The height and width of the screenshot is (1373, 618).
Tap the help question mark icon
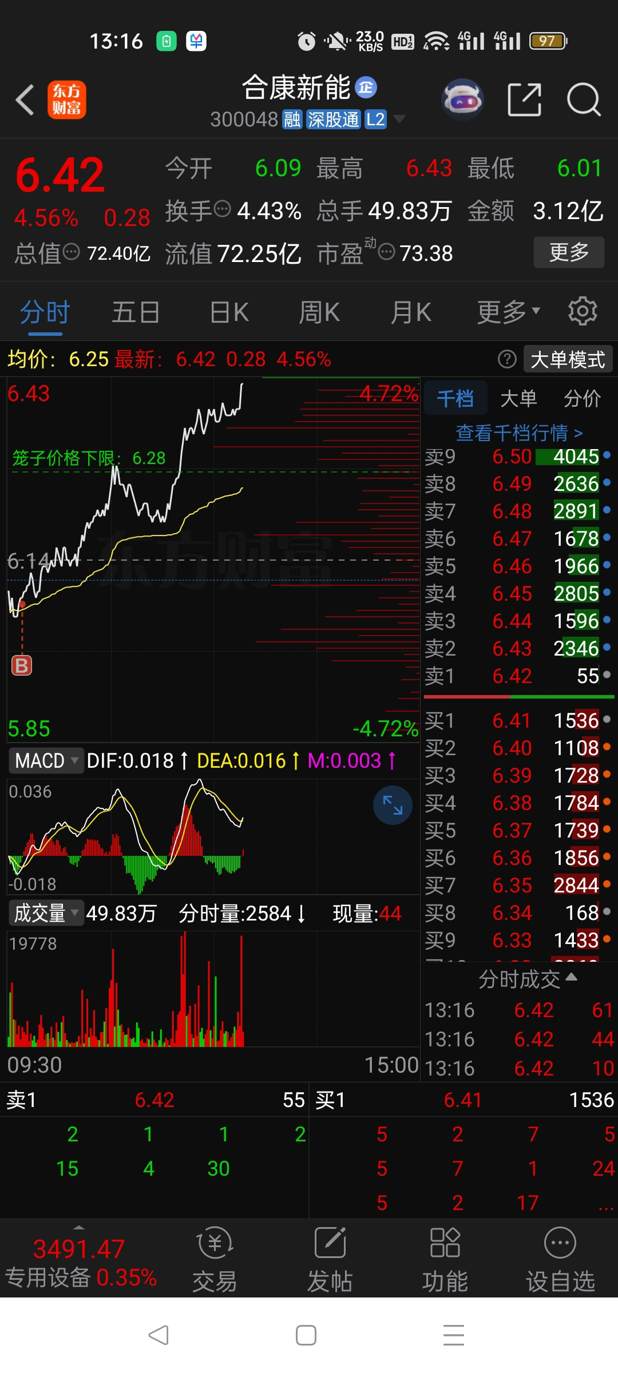507,359
